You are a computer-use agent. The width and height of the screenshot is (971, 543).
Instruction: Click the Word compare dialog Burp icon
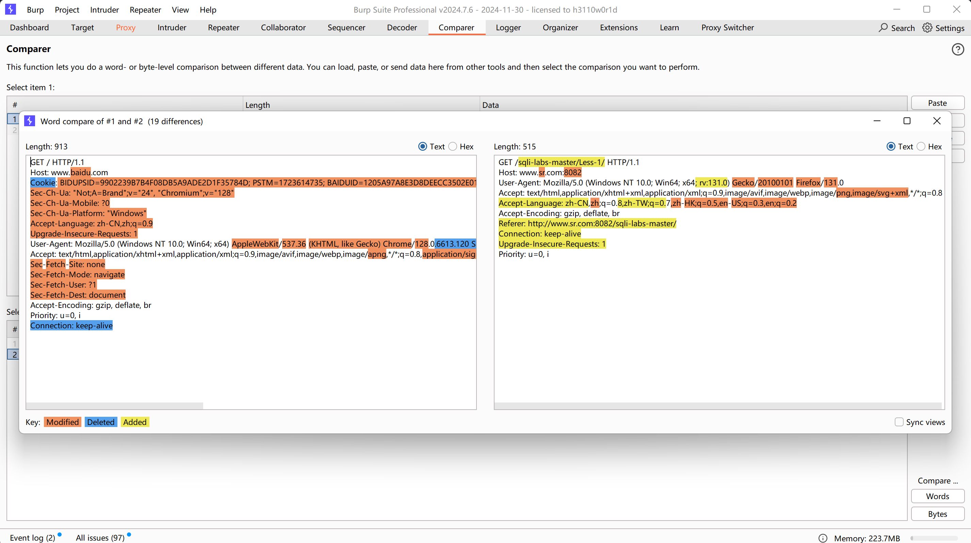tap(29, 121)
